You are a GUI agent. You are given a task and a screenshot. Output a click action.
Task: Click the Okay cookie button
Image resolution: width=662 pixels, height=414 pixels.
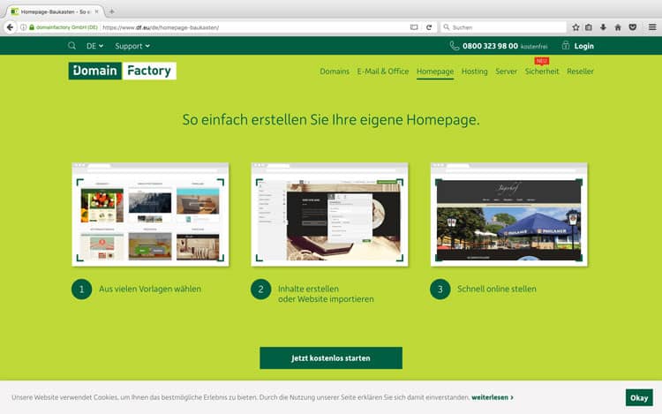(x=639, y=397)
